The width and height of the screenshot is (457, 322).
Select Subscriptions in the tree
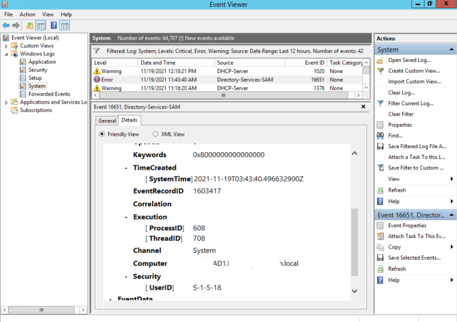[36, 110]
